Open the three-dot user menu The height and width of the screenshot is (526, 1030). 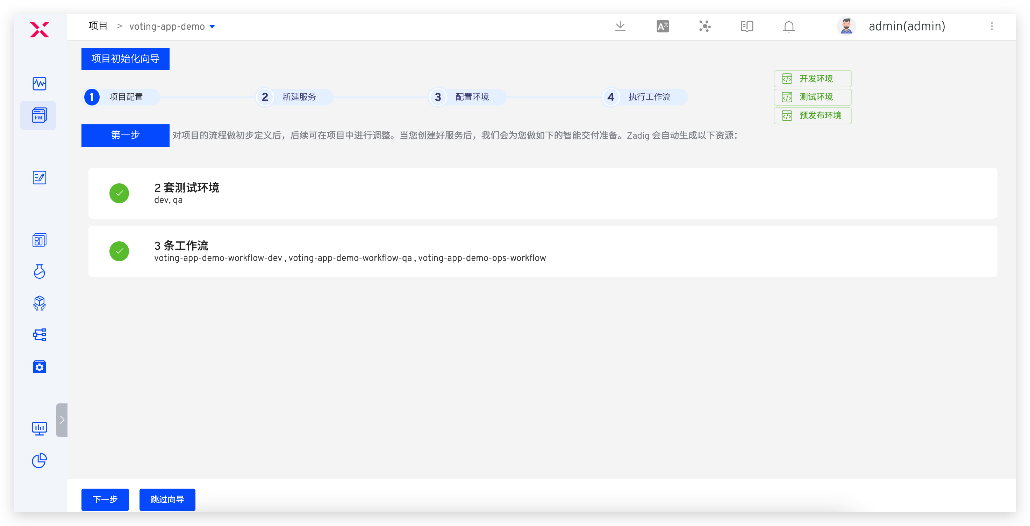pos(992,26)
